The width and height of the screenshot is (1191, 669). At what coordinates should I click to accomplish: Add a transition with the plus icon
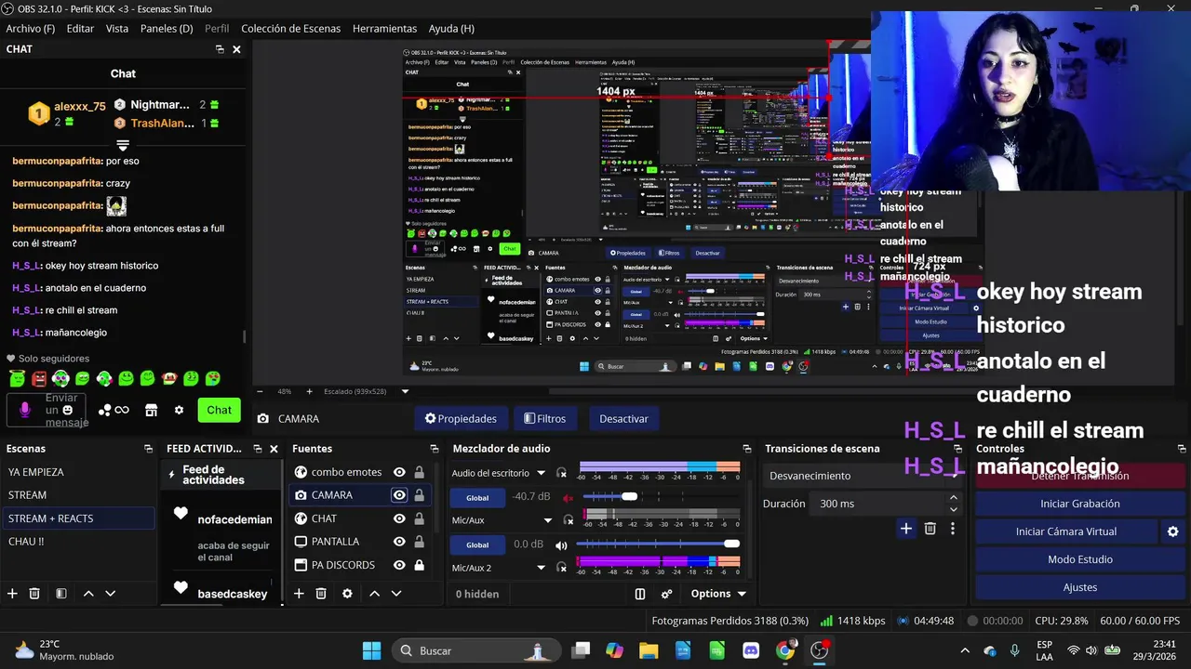click(x=905, y=529)
